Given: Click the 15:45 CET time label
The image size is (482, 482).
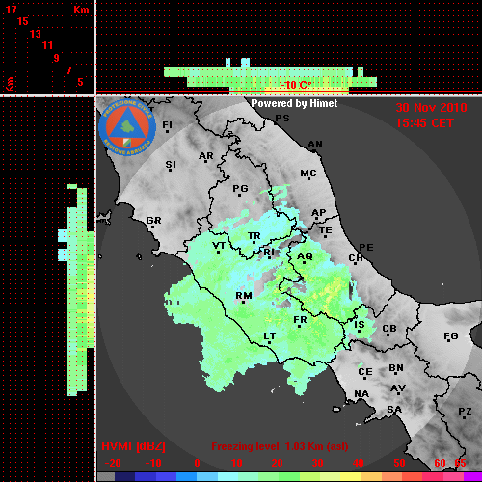Looking at the screenshot, I should pyautogui.click(x=424, y=123).
